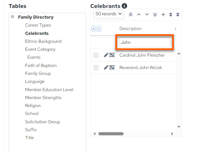Toggle the C filter button
Screen dimensions: 199x155
coord(99,29)
